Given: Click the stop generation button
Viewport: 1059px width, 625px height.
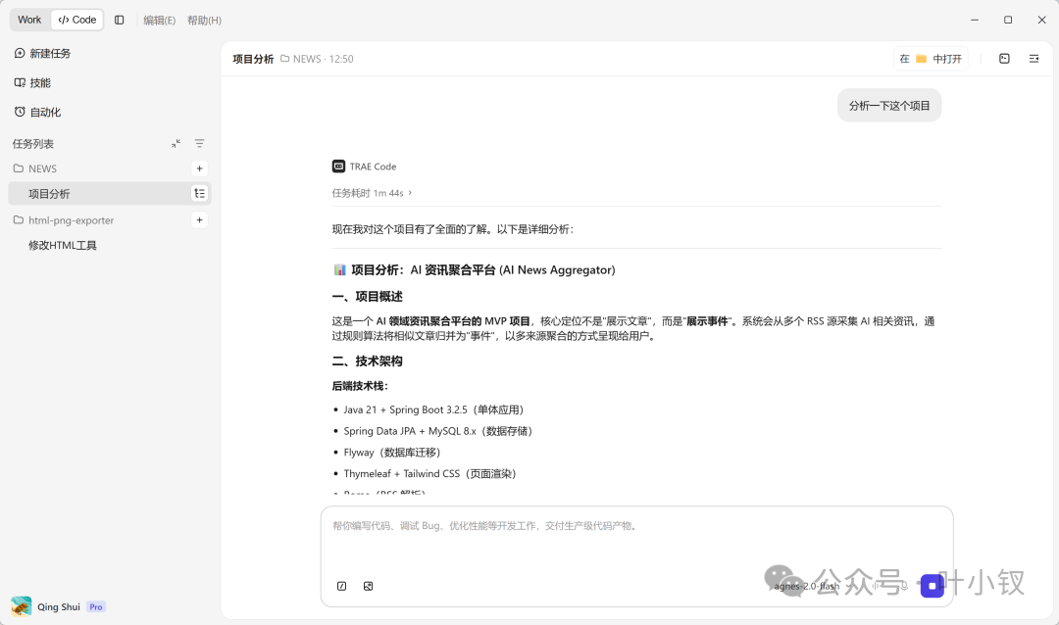Looking at the screenshot, I should (933, 586).
